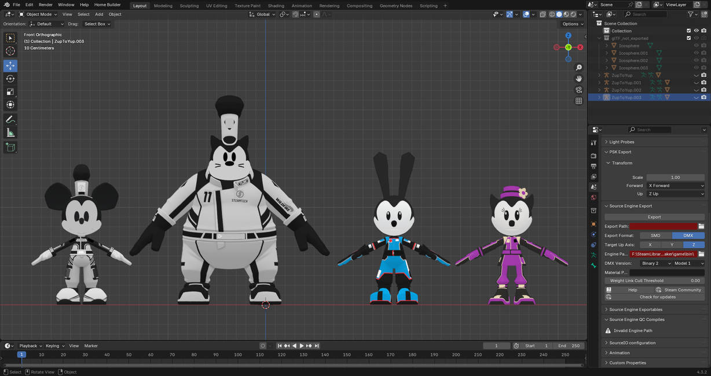Toggle viewport overlays on or off
The width and height of the screenshot is (711, 376).
pos(526,14)
